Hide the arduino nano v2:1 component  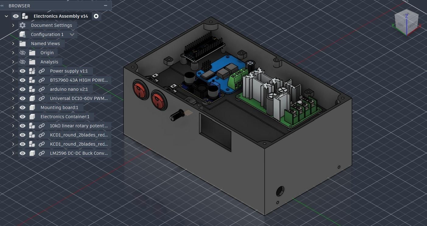point(23,89)
